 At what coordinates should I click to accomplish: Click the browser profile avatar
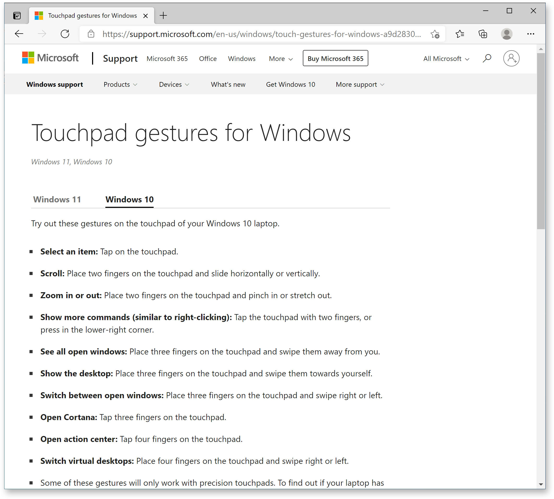click(507, 34)
